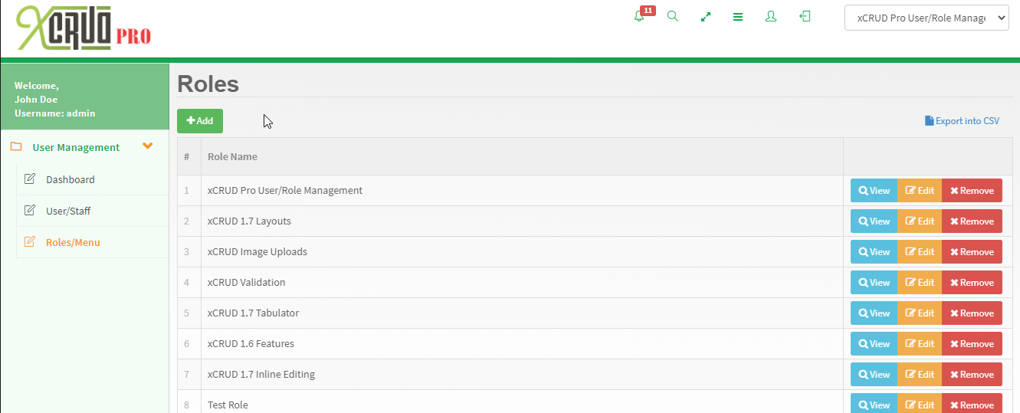The width and height of the screenshot is (1020, 413).
Task: Open the xCRUD Pro User/Role Management dropdown
Action: (x=927, y=18)
